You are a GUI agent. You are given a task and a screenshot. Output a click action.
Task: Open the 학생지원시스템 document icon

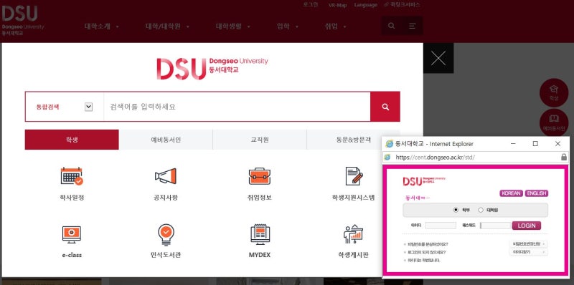[x=354, y=176]
